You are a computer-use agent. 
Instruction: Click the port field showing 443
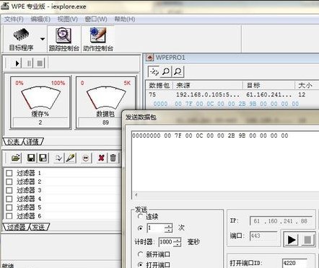[263, 236]
